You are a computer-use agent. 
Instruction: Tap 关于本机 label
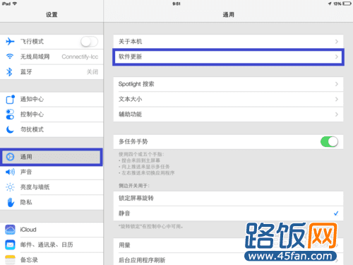coord(130,42)
